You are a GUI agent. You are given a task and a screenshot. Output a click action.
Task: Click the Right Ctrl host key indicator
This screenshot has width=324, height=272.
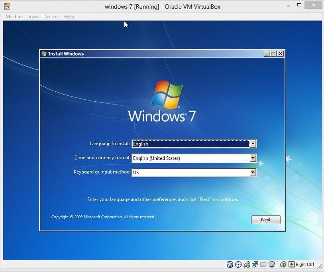(x=305, y=264)
